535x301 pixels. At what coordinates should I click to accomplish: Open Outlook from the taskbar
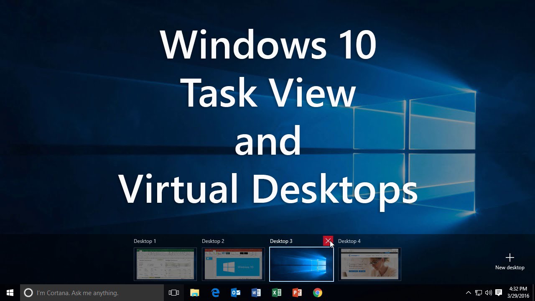tap(236, 293)
